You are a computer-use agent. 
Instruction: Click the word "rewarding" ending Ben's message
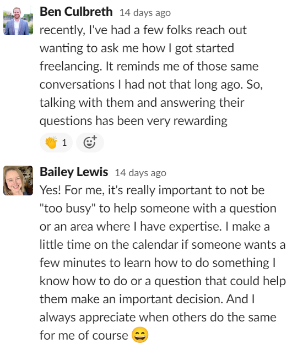pos(200,121)
